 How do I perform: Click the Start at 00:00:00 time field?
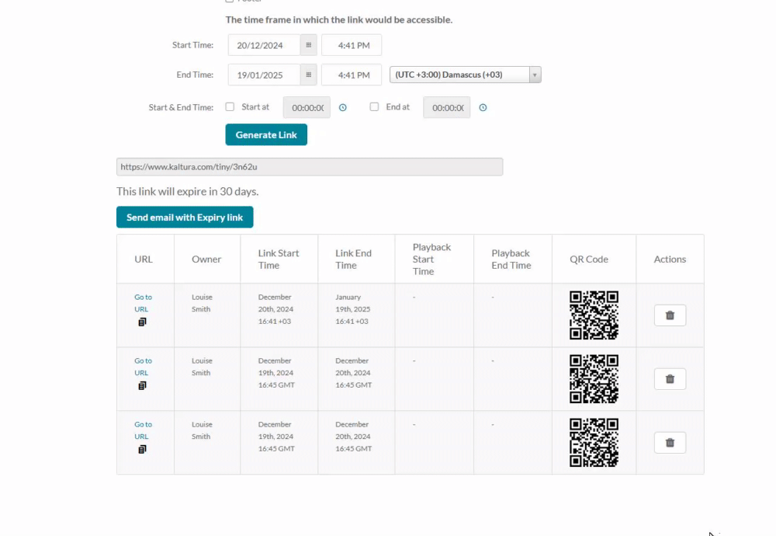pos(307,107)
